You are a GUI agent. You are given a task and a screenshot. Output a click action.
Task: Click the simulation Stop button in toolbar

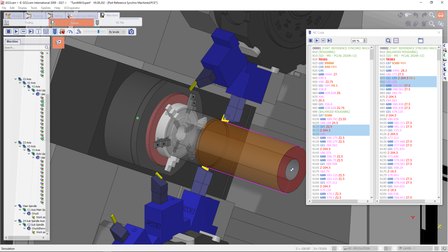click(8, 31)
